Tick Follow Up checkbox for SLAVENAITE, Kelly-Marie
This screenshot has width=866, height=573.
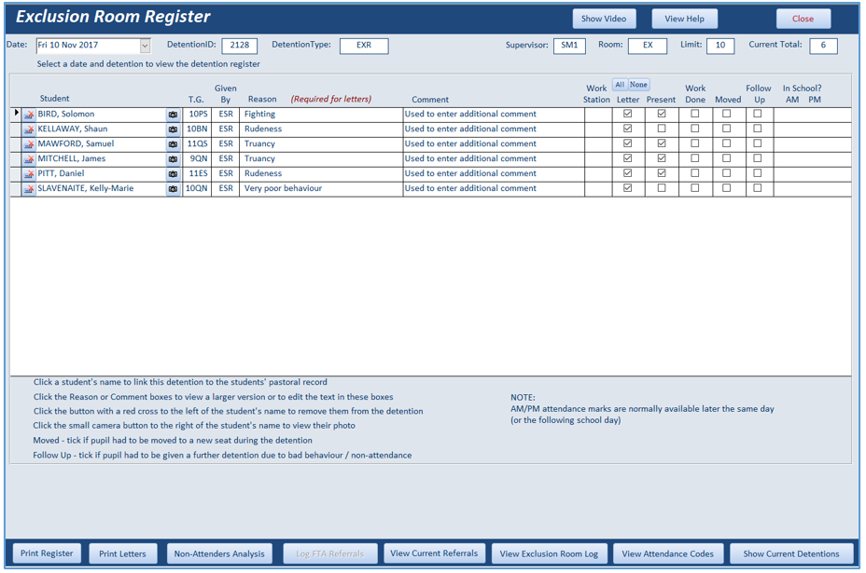pos(758,188)
